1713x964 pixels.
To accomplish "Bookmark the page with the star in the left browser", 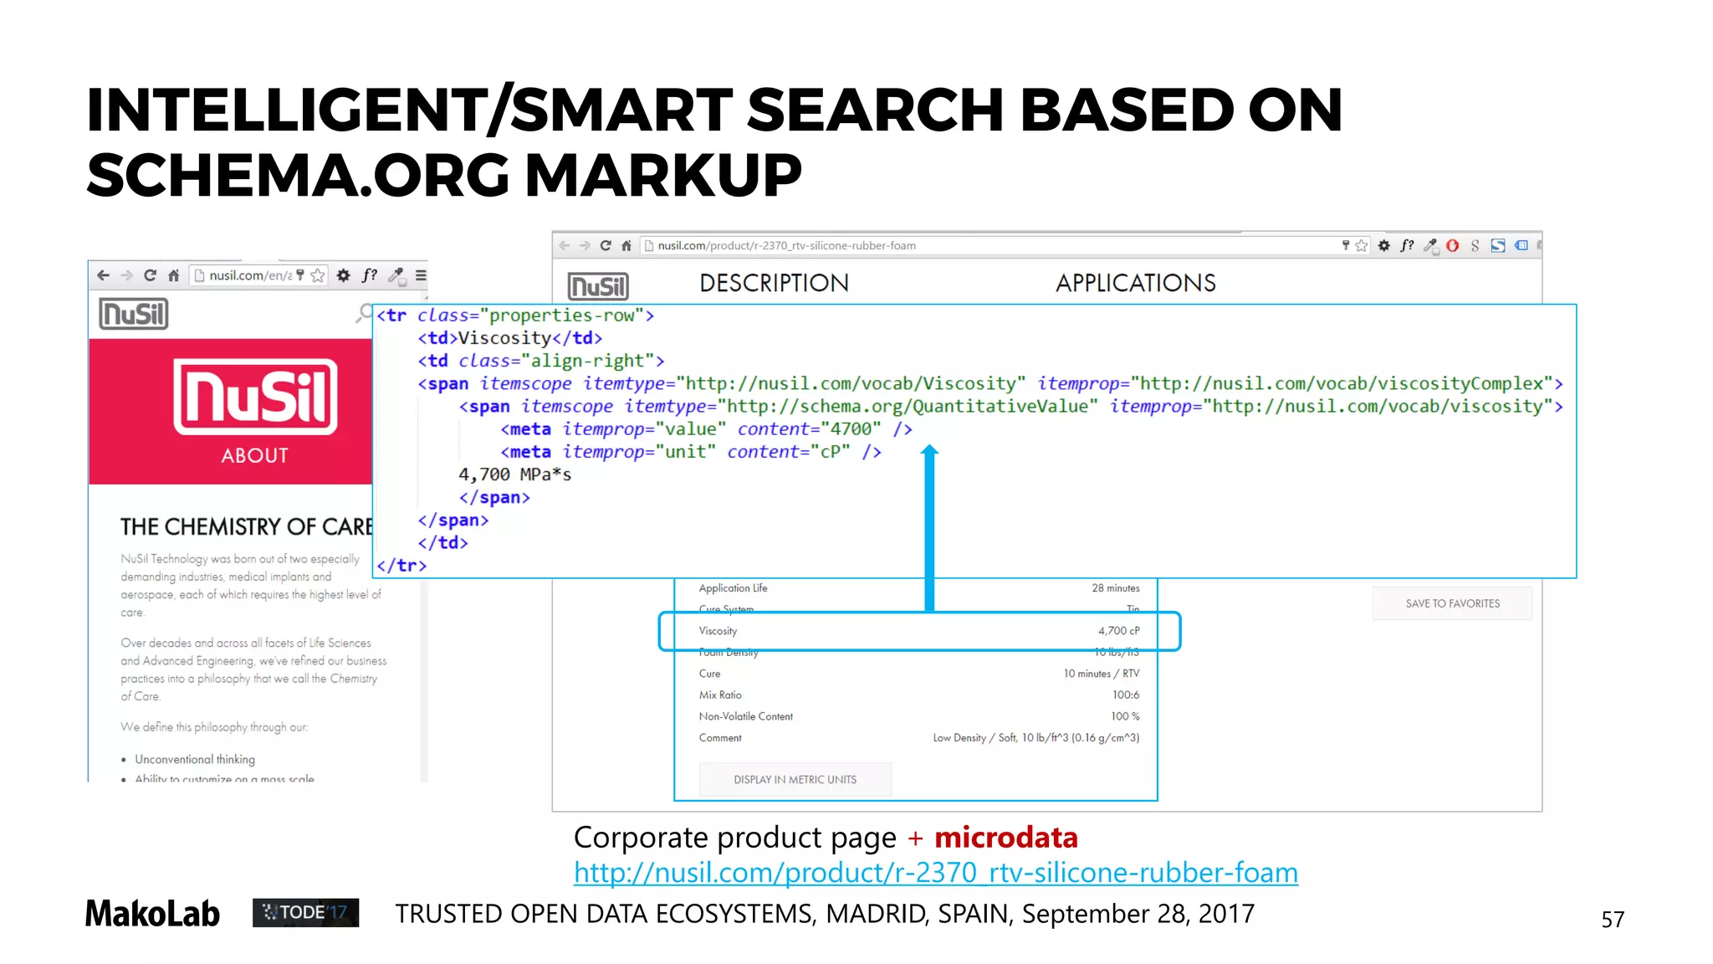I will coord(318,275).
